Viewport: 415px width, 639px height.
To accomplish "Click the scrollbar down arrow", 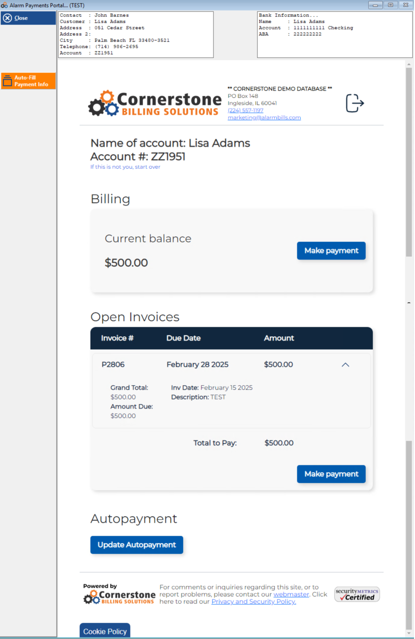I will point(409,633).
